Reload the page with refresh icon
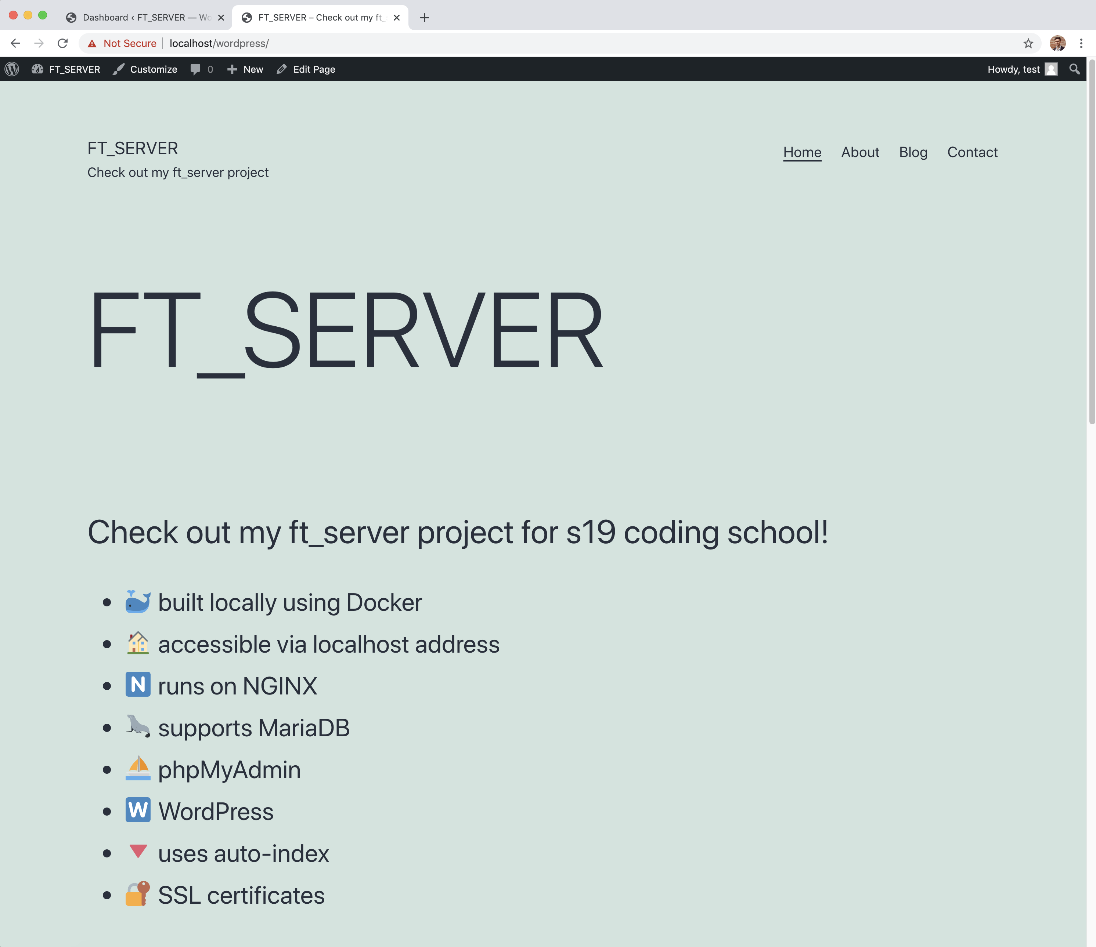The image size is (1096, 947). pos(62,43)
